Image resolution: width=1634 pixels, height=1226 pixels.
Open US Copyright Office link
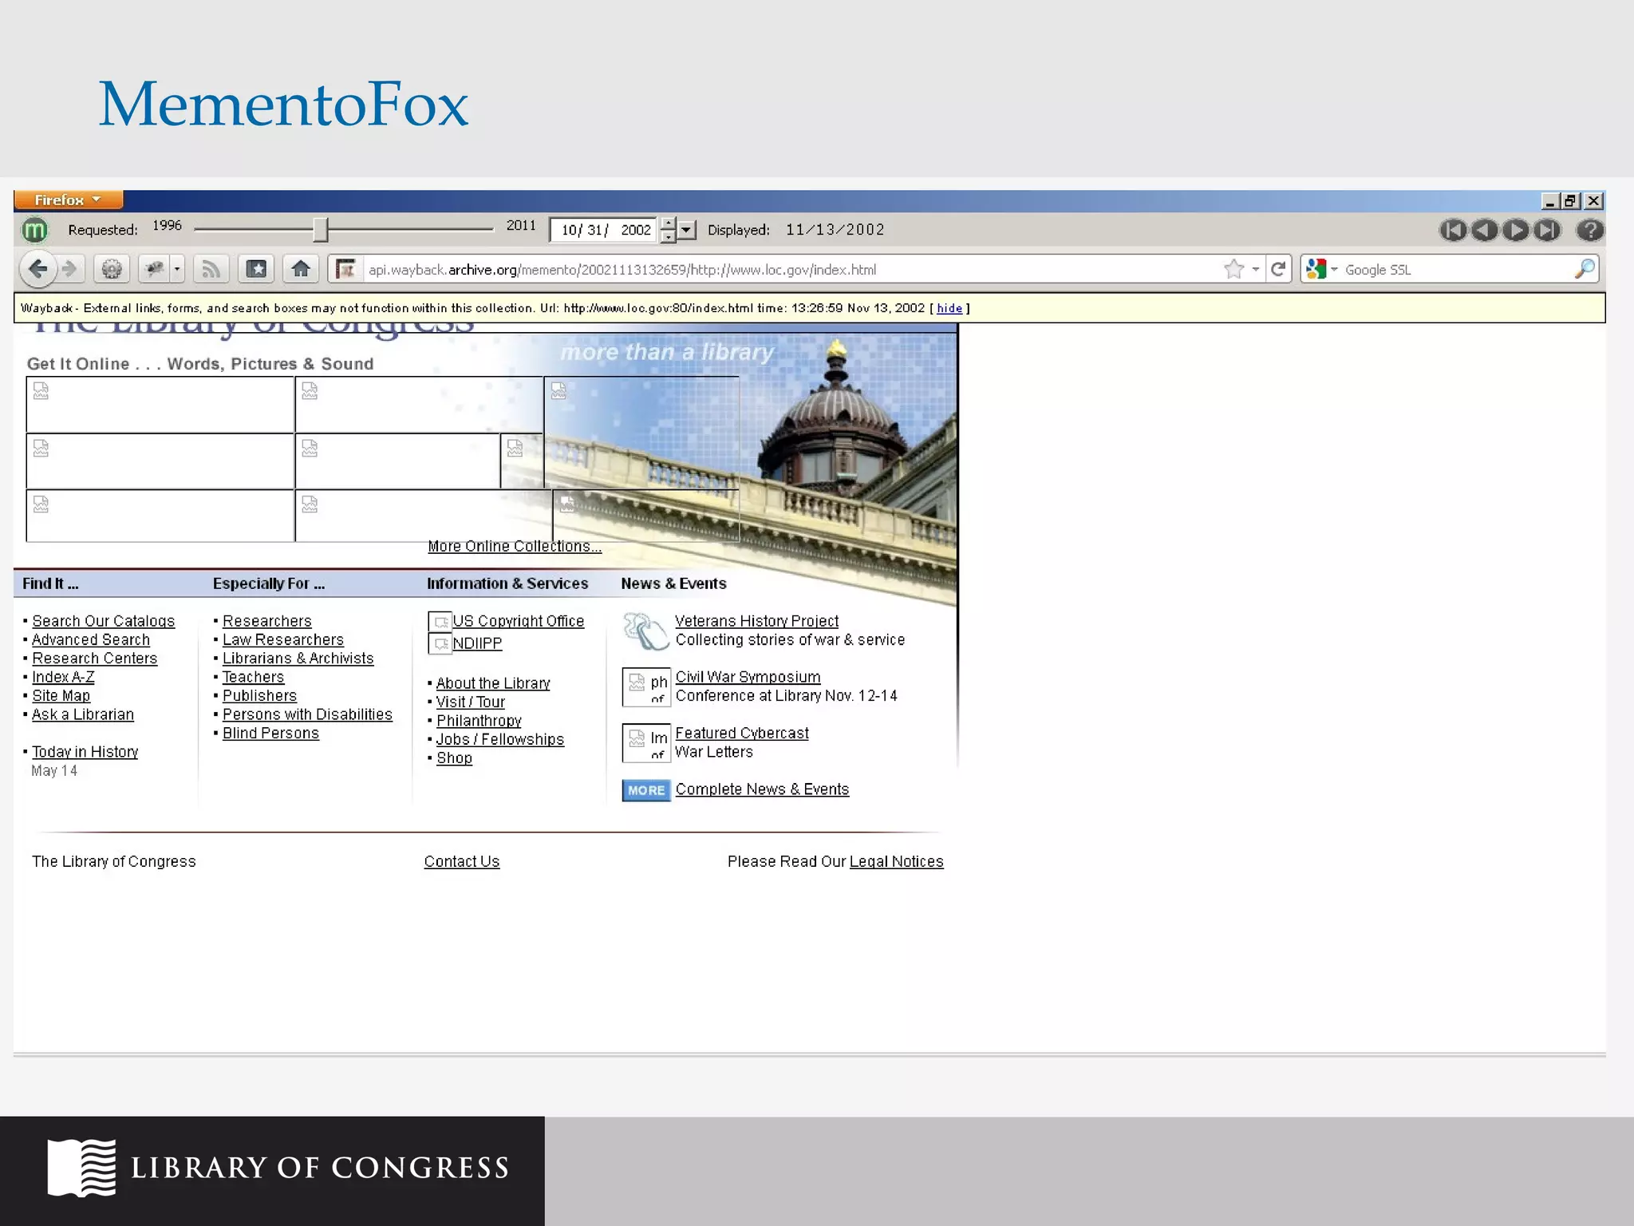coord(519,621)
